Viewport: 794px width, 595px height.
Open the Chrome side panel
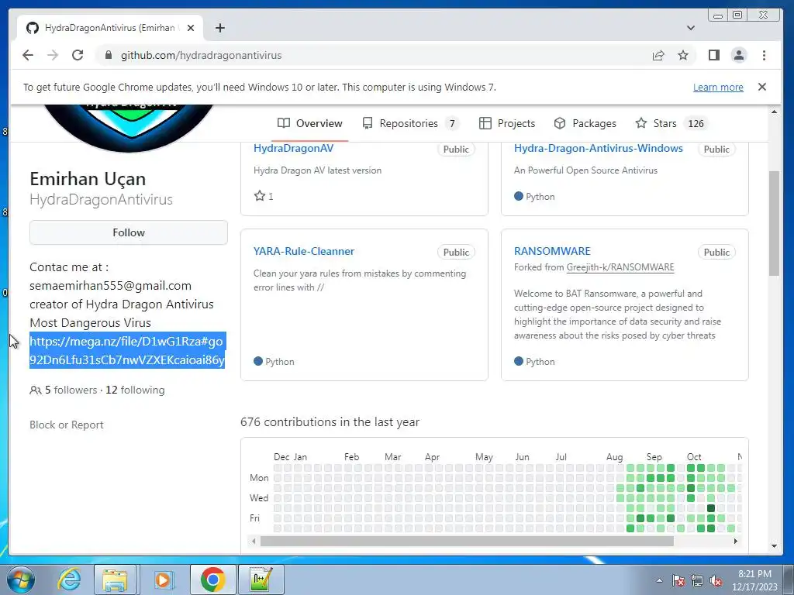tap(714, 55)
